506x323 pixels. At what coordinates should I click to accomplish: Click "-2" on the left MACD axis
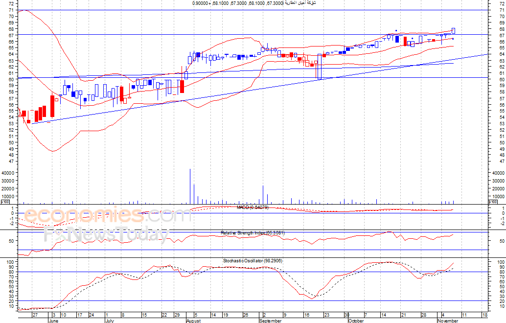(x=13, y=224)
